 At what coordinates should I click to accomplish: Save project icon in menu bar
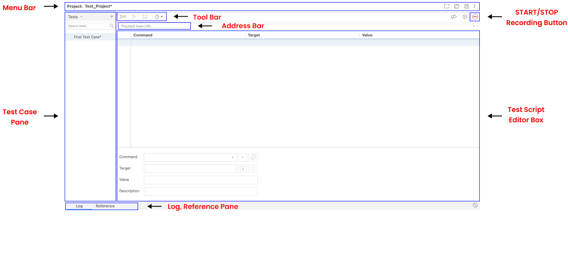pyautogui.click(x=466, y=6)
